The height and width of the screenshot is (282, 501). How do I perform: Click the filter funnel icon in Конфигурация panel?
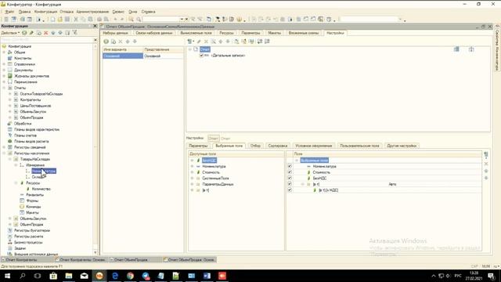74,33
